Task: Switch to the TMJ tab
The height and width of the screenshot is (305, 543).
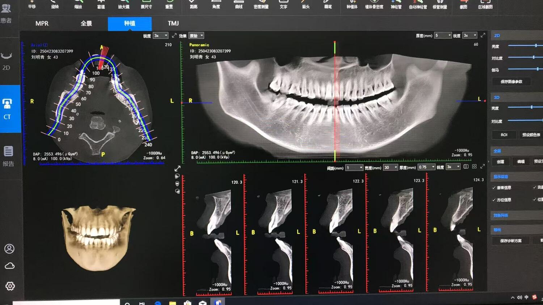Action: point(173,23)
